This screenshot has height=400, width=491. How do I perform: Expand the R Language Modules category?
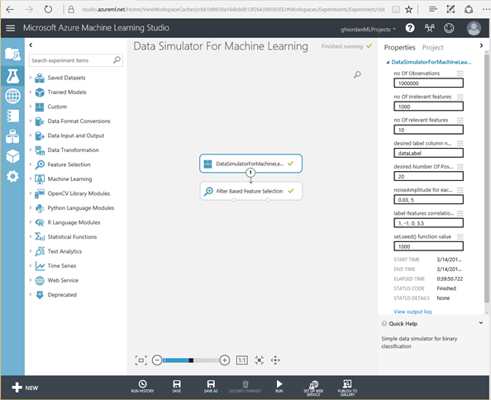point(31,222)
